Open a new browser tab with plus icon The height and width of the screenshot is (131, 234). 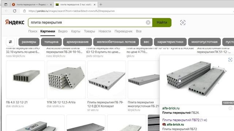(101, 4)
